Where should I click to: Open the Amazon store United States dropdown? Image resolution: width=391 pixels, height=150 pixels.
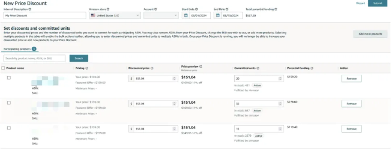(x=115, y=16)
